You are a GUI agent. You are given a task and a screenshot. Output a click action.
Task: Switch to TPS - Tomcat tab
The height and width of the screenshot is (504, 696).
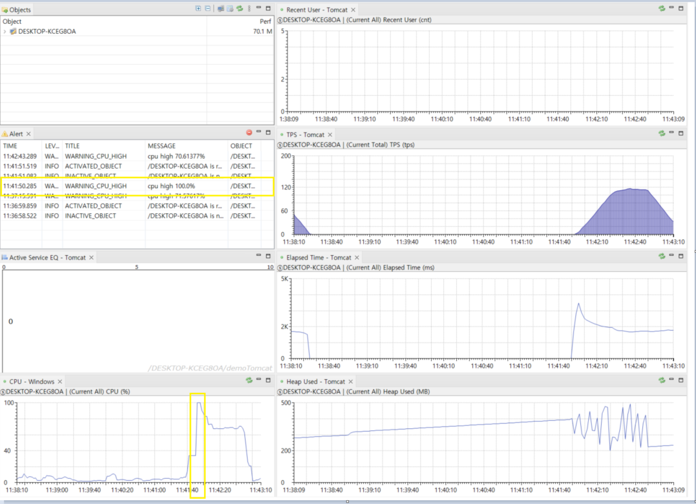click(305, 134)
